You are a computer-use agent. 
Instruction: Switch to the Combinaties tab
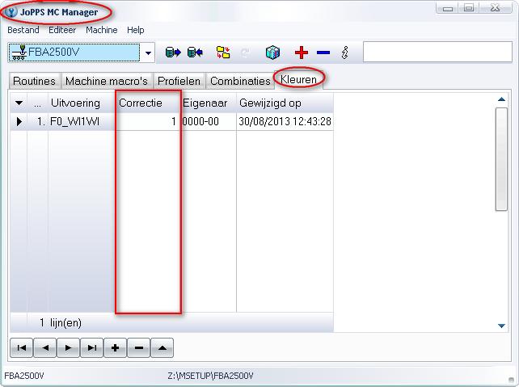(240, 81)
